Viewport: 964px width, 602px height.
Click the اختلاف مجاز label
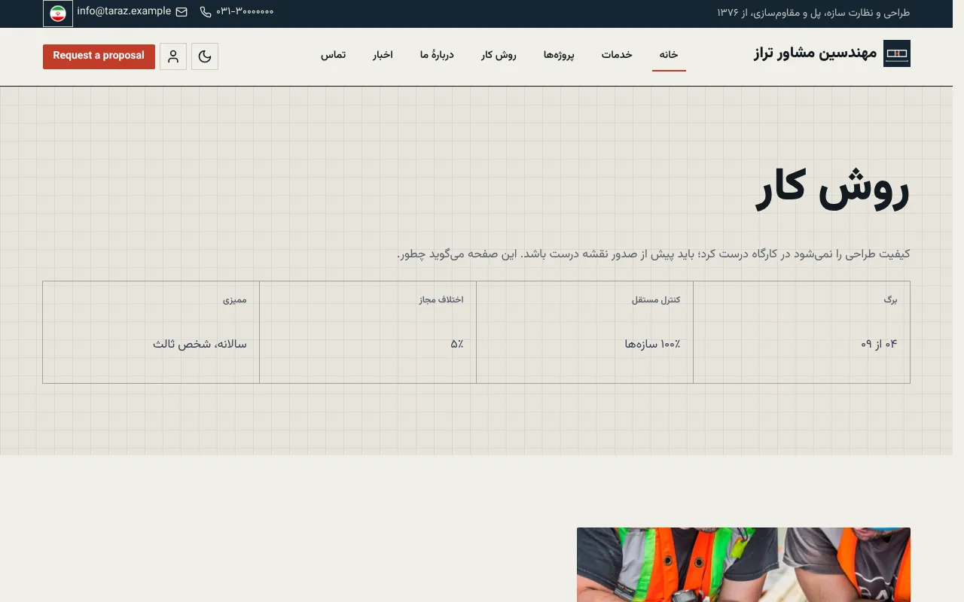pyautogui.click(x=441, y=299)
